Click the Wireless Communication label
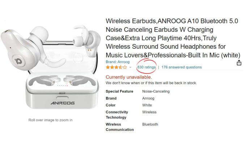Image resolution: width=246 pixels, height=148 pixels. coord(120,127)
